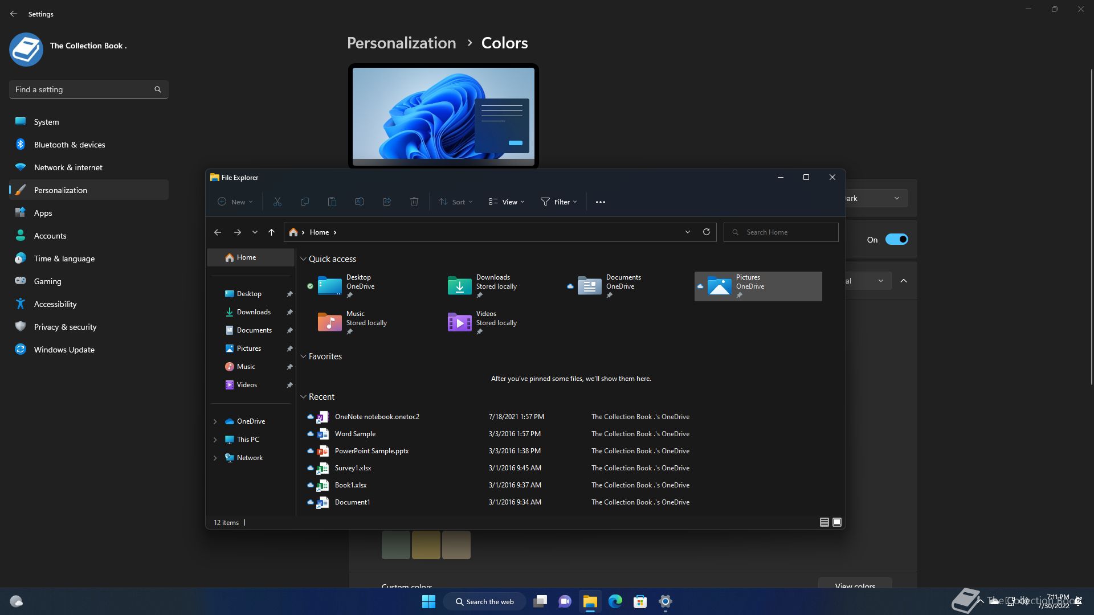Collapse the Recent section
This screenshot has height=615, width=1094.
pyautogui.click(x=304, y=397)
